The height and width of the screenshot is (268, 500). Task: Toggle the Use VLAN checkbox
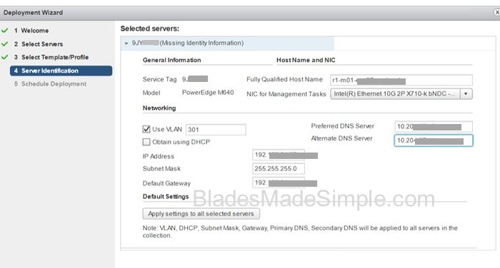[146, 129]
